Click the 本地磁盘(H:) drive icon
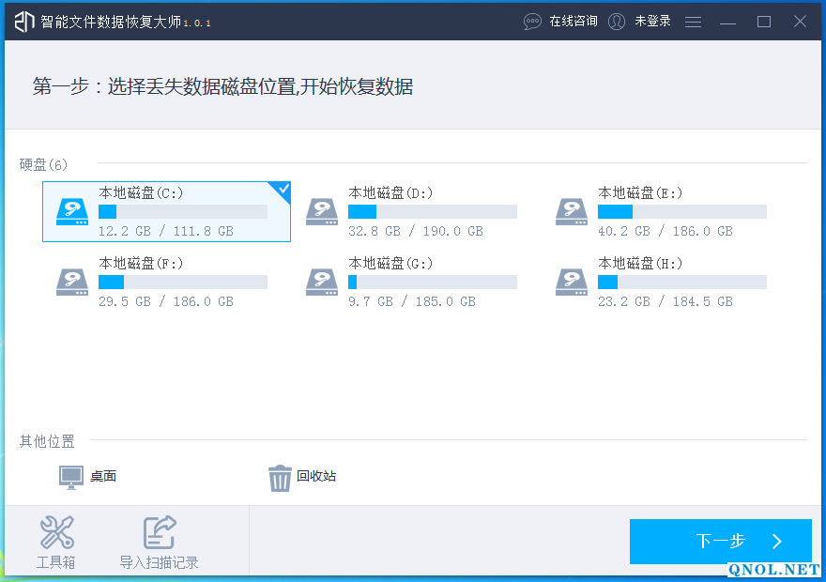Image resolution: width=826 pixels, height=582 pixels. point(572,282)
